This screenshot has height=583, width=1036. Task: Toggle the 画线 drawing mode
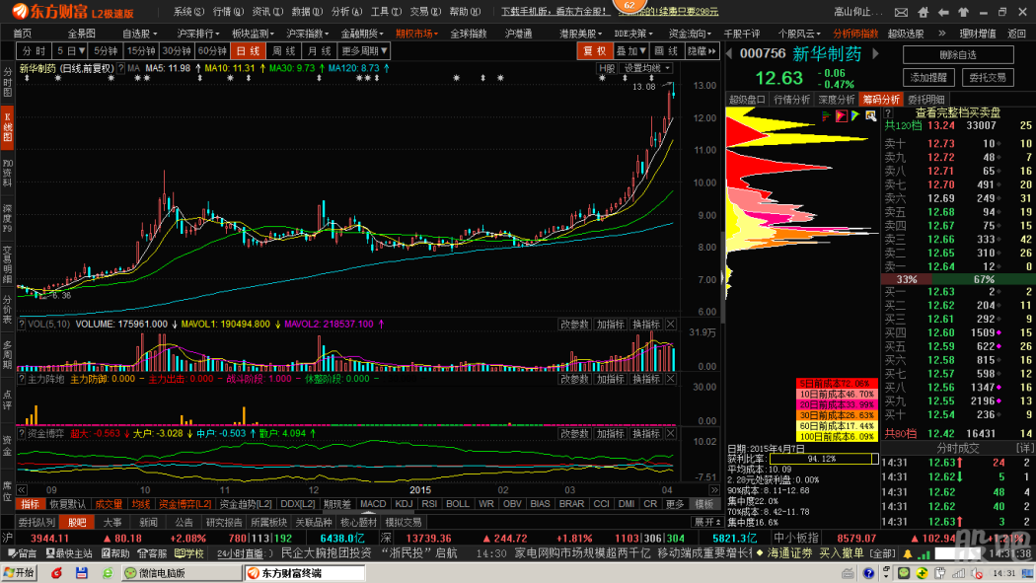pyautogui.click(x=666, y=51)
